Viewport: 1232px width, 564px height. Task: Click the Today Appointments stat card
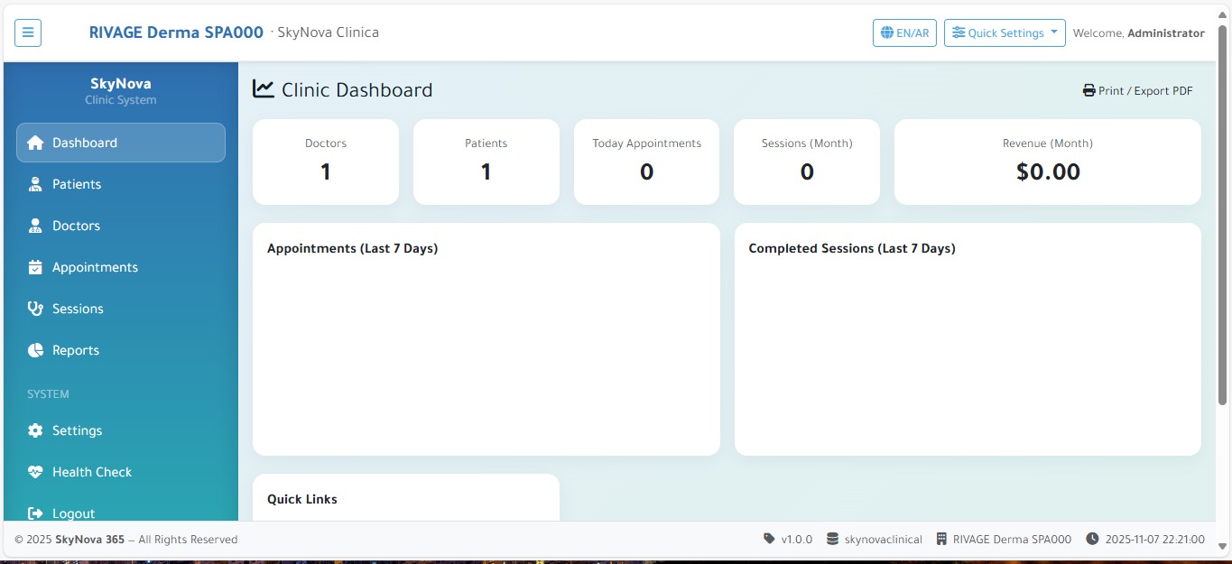click(646, 162)
